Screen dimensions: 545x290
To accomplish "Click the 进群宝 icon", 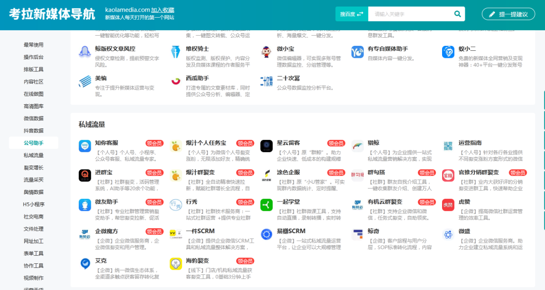I will 85,176.
